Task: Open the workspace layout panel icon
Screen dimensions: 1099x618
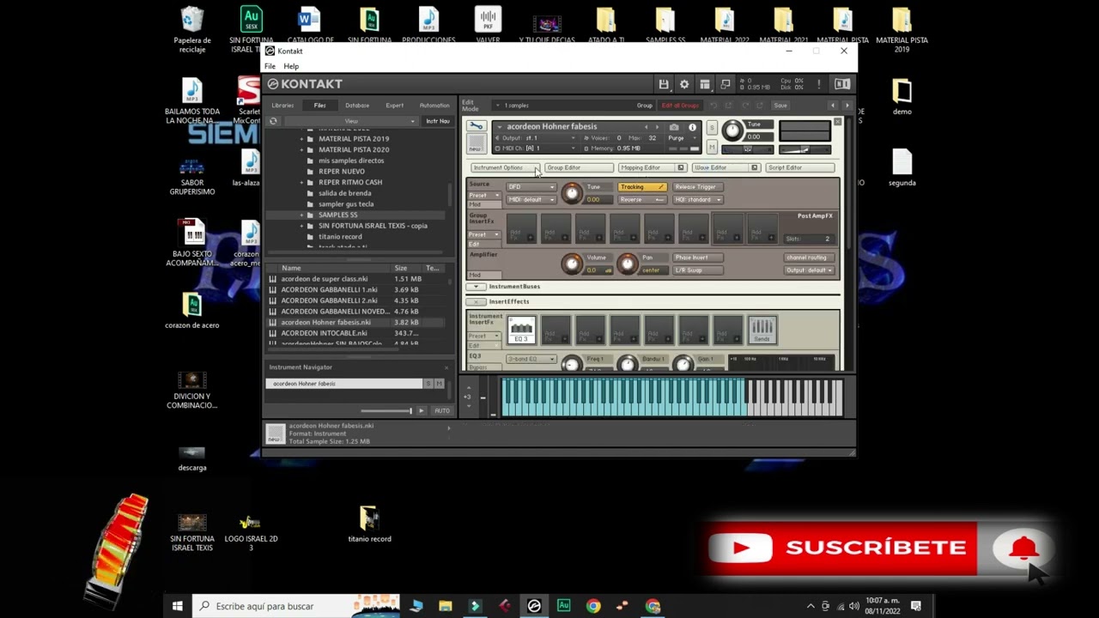Action: click(x=705, y=84)
